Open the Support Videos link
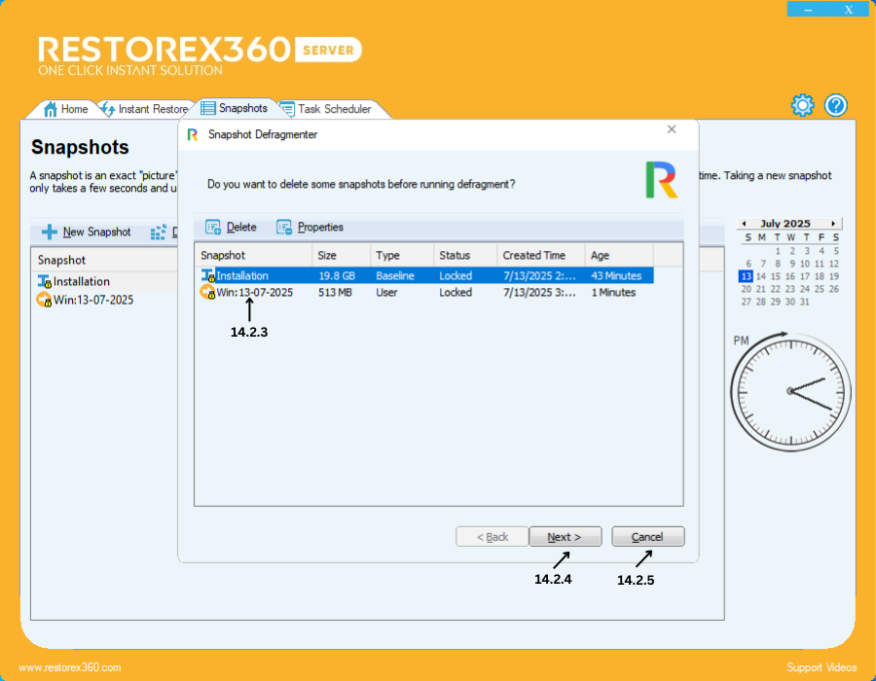876x681 pixels. click(821, 667)
